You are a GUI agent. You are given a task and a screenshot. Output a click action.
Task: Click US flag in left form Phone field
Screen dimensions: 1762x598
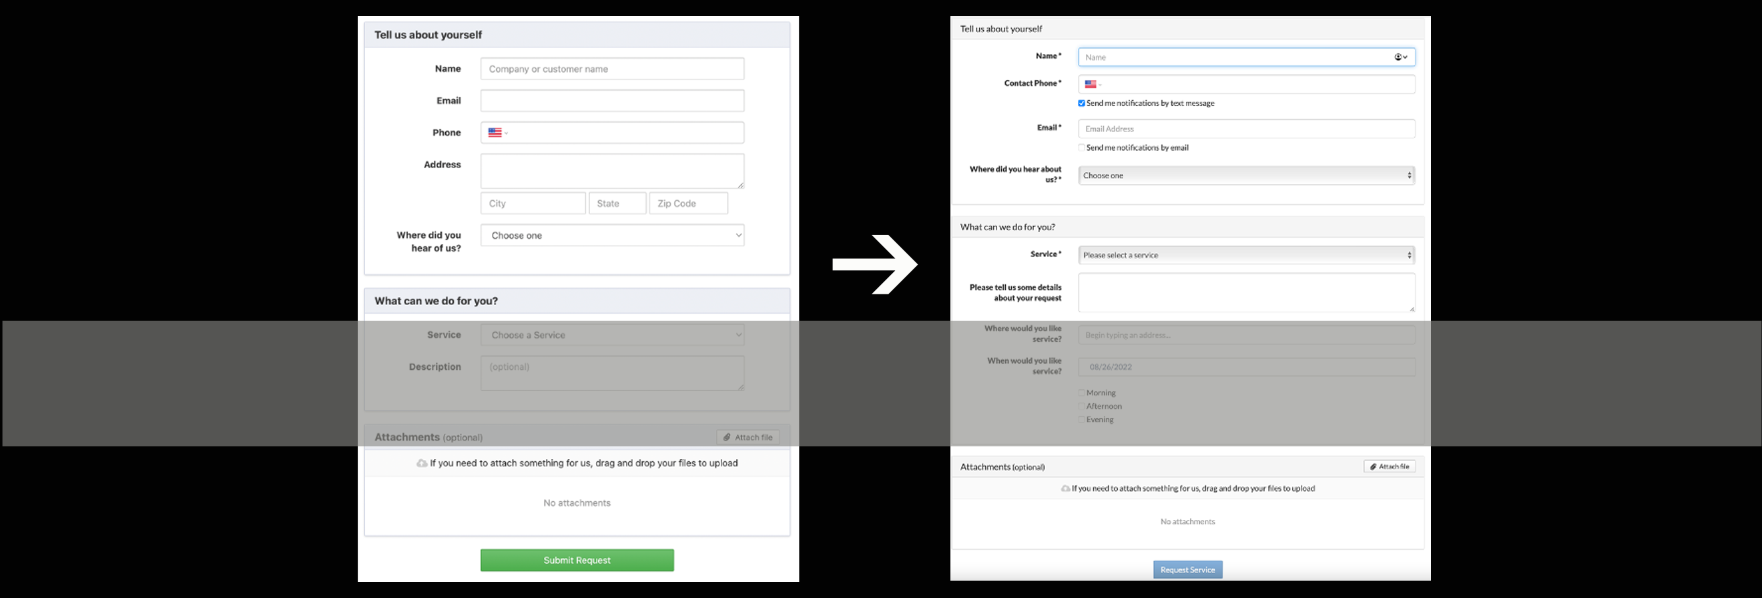coord(495,133)
